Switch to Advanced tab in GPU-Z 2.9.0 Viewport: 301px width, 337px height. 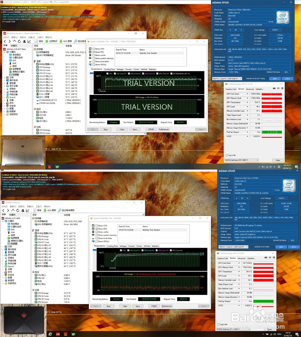pos(241,258)
